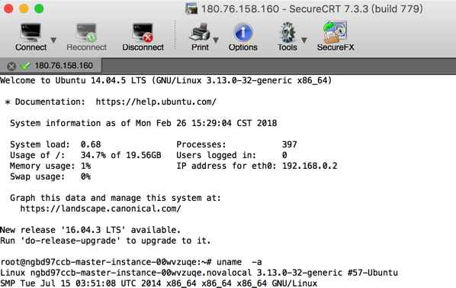The image size is (456, 288).
Task: Click the Tools gear icon
Action: 287,32
